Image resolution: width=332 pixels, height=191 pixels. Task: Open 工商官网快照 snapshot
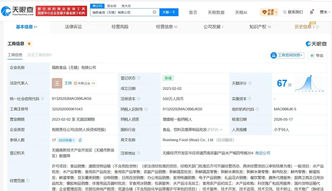(x=287, y=55)
